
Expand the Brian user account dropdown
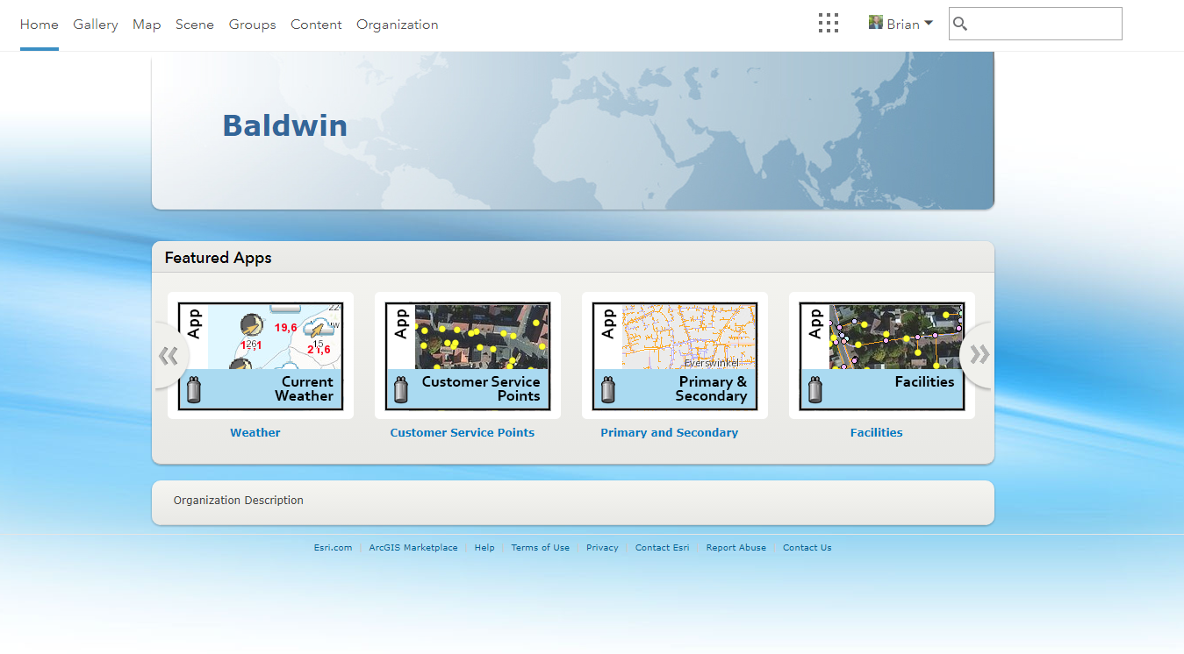pyautogui.click(x=901, y=24)
